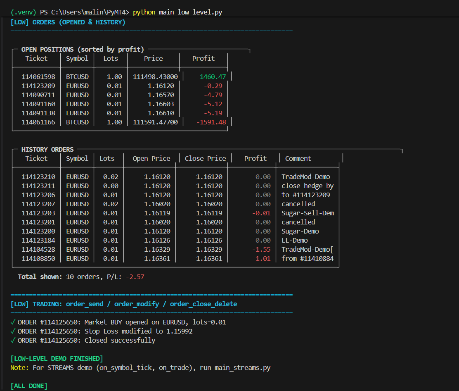Viewport: 459px width, 391px height.
Task: Click history ticket 114123210
Action: point(38,177)
